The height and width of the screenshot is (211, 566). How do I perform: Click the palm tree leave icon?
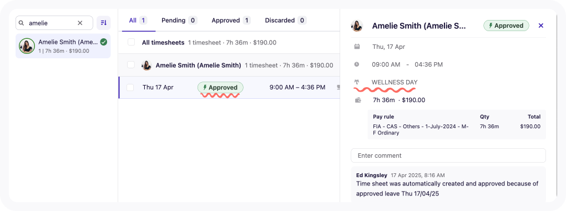pos(357,82)
